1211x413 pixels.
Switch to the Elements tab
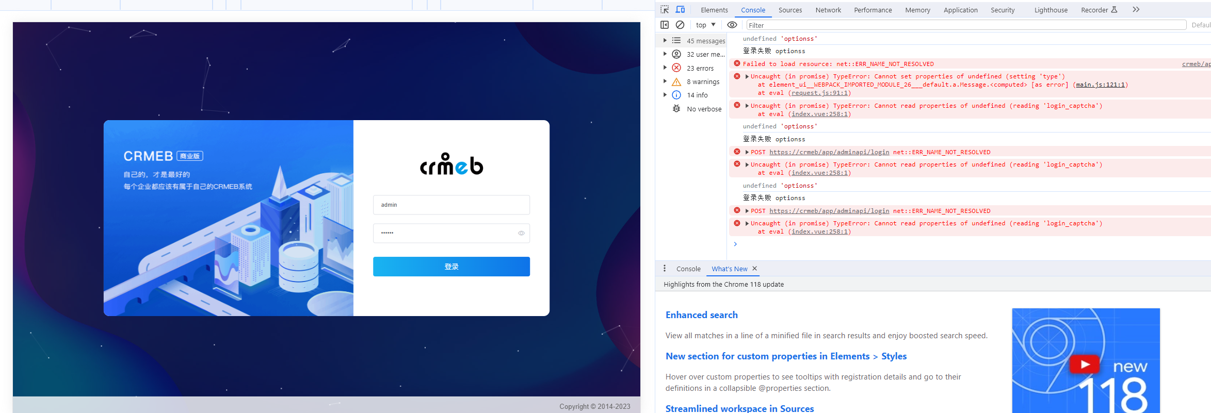pyautogui.click(x=714, y=10)
